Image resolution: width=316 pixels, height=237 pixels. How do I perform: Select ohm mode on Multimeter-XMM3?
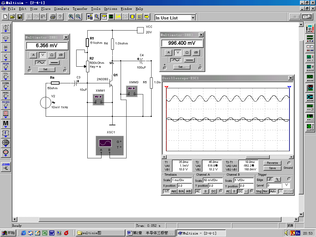point(187,52)
